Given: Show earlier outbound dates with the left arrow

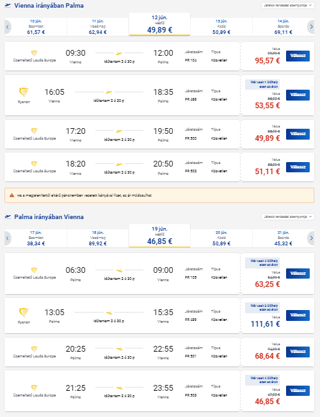Looking at the screenshot, I should click(x=8, y=27).
